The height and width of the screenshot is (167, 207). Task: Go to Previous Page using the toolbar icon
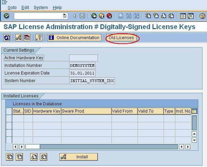pyautogui.click(x=156, y=16)
